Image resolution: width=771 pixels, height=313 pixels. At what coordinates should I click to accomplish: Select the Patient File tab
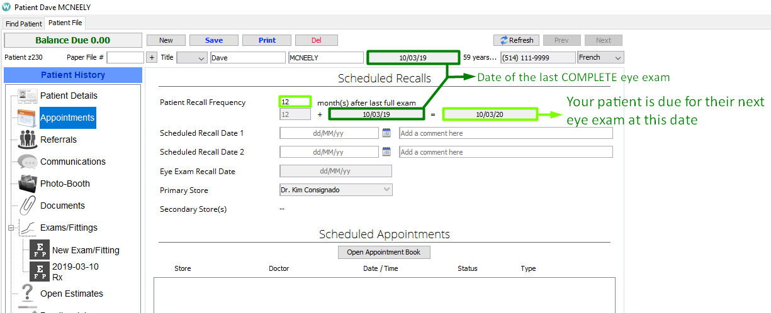(x=65, y=23)
